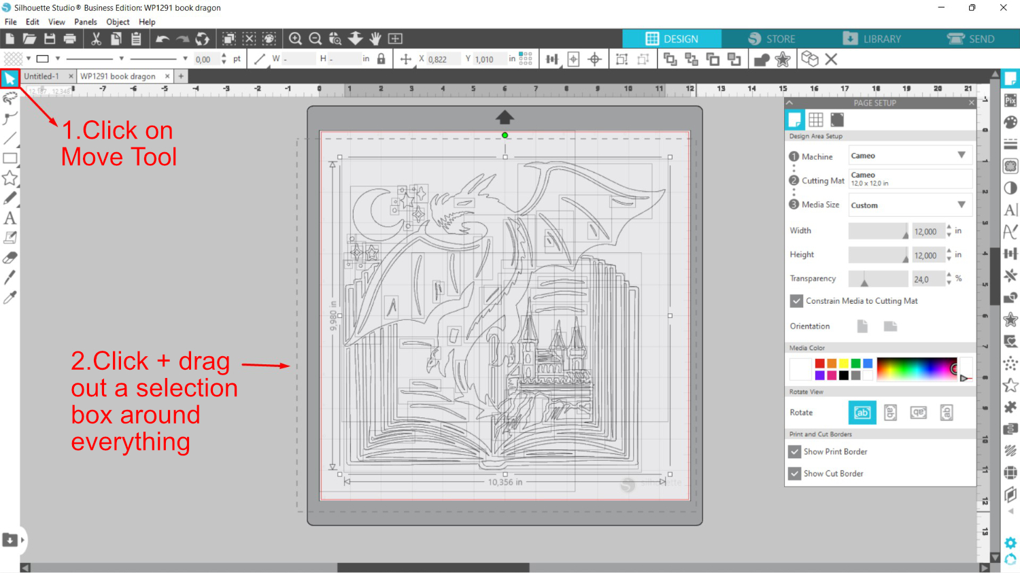Switch to the Untitled-1 document tab
The image size is (1020, 573).
pyautogui.click(x=41, y=76)
